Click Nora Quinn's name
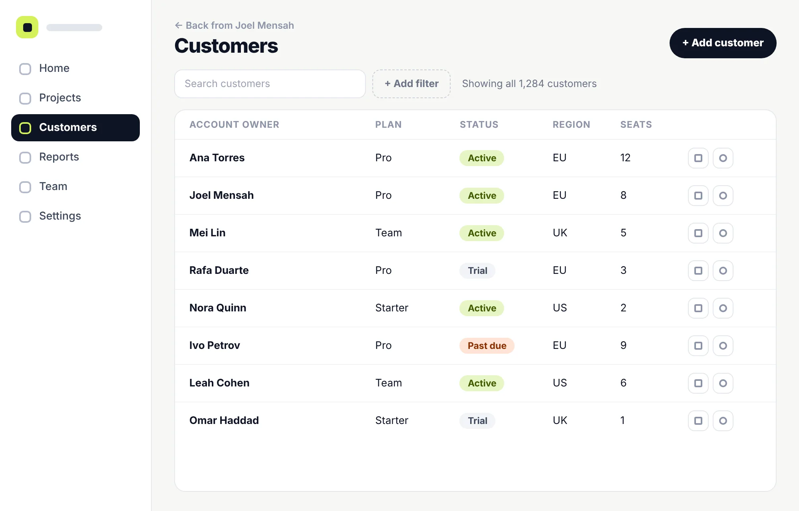This screenshot has height=511, width=799. [218, 308]
